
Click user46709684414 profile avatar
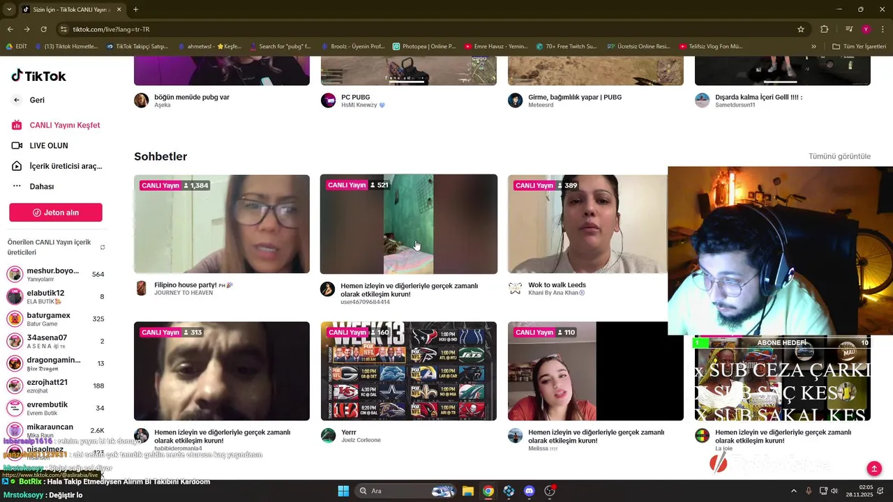328,289
